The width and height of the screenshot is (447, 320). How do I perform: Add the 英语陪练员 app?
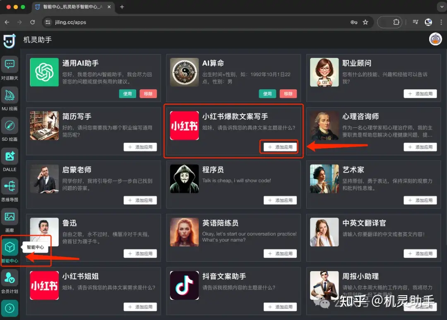point(280,253)
